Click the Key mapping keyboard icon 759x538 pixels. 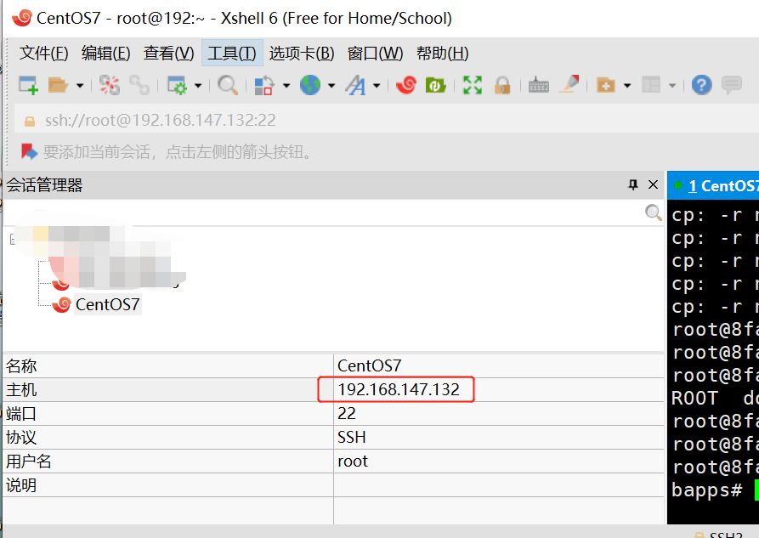tap(538, 85)
